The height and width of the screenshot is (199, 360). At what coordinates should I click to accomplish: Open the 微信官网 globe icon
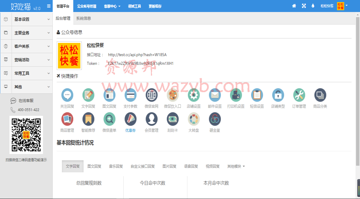[x=151, y=95]
